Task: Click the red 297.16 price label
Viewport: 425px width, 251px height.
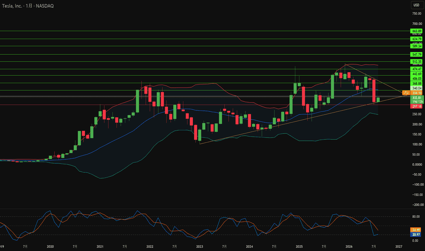Action: [417, 106]
